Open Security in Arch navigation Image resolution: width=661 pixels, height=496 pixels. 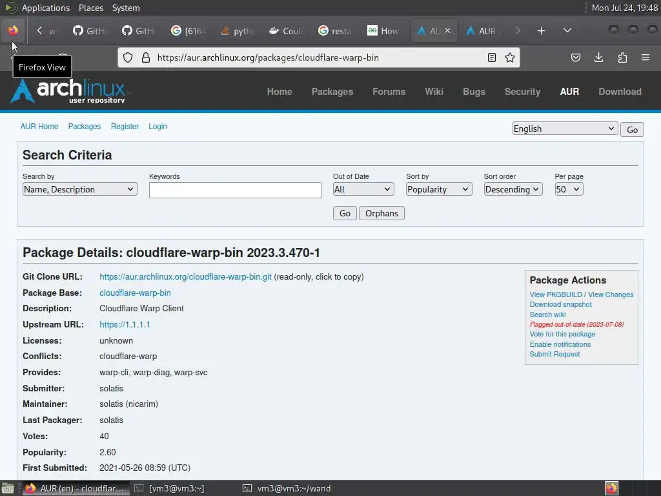[x=522, y=92]
